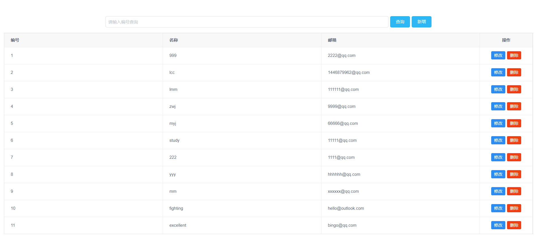The width and height of the screenshot is (539, 242).
Task: Delete the fighting row
Action: coord(514,208)
